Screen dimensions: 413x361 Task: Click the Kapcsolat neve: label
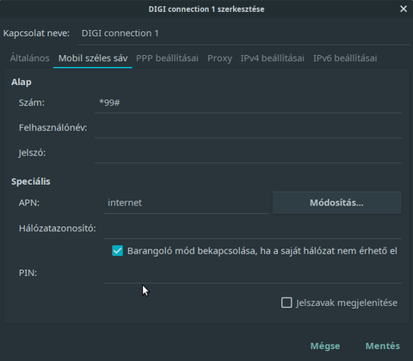pyautogui.click(x=36, y=34)
